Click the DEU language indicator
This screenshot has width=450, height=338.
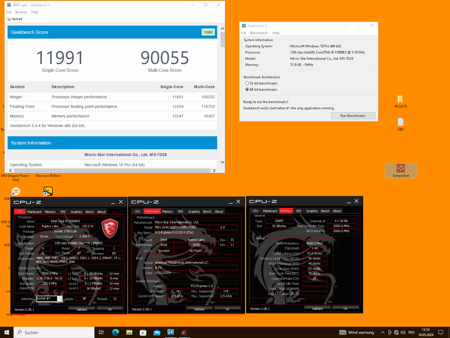click(x=411, y=332)
